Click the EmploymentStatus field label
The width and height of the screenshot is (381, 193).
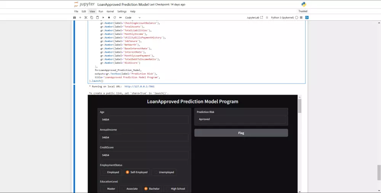tap(111, 165)
